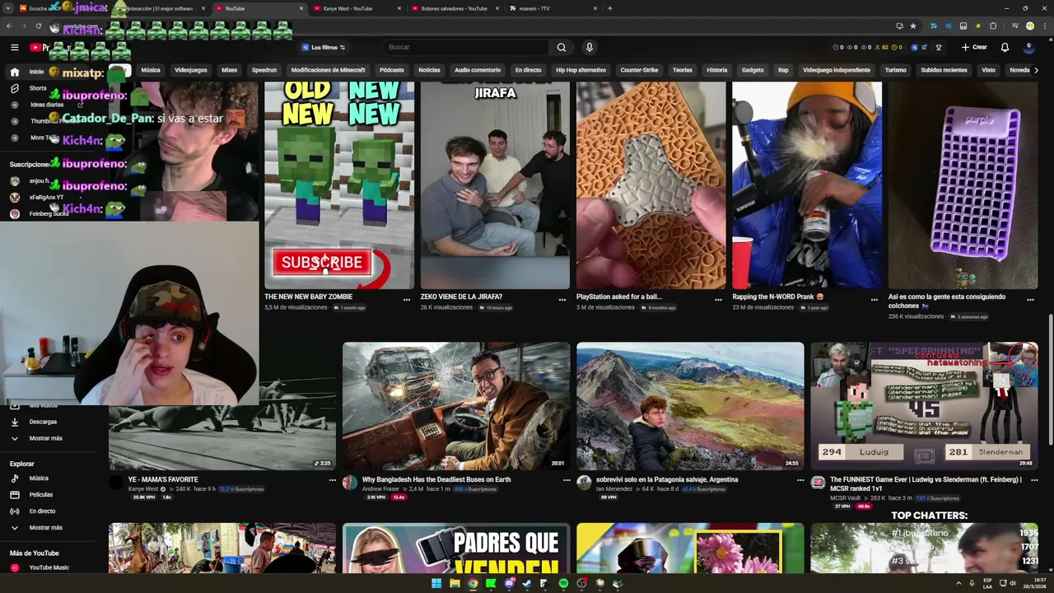Open Chrome three-dot menu

[x=1043, y=26]
